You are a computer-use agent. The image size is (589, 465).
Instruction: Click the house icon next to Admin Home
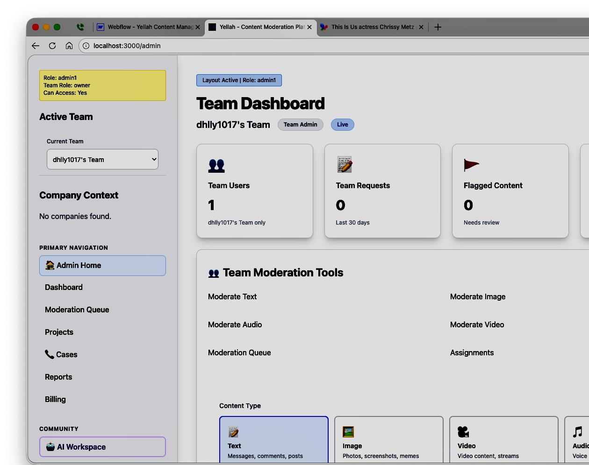(50, 265)
